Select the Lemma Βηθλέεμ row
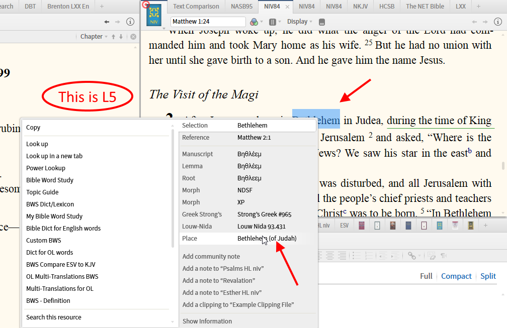This screenshot has height=328, width=507. (x=247, y=166)
